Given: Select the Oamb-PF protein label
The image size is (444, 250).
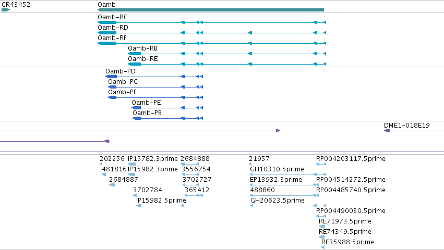Looking at the screenshot, I should [x=122, y=92].
